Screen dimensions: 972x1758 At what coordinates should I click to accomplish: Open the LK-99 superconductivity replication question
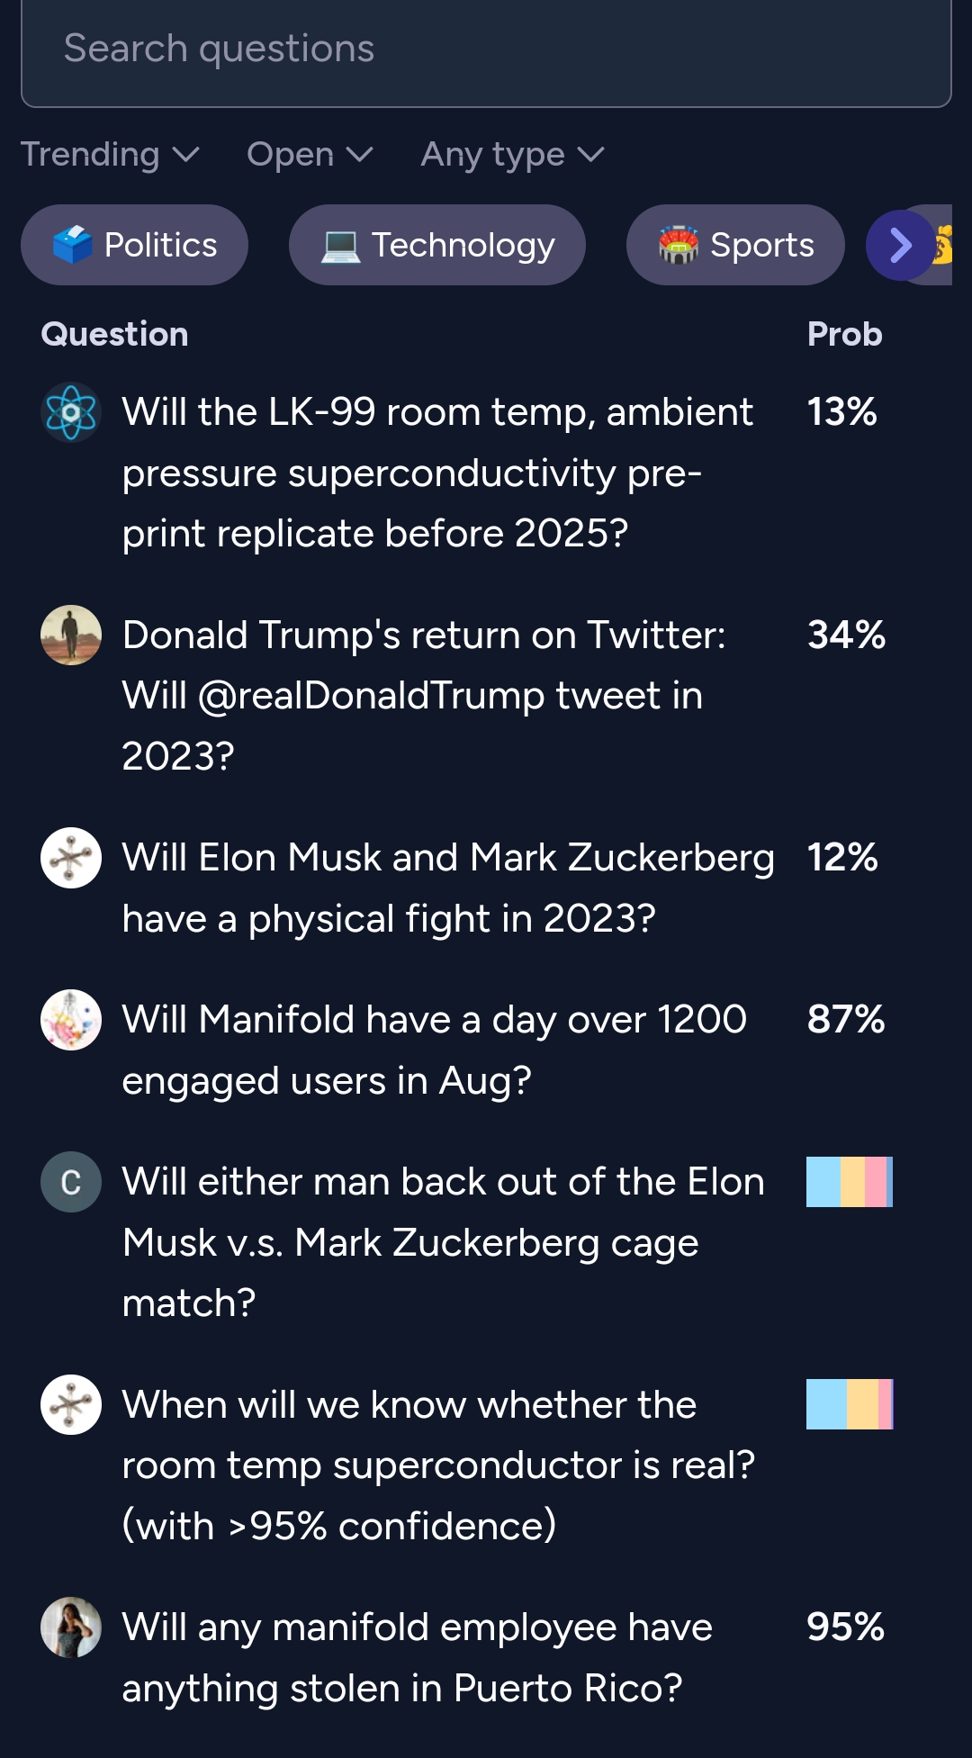coord(437,473)
